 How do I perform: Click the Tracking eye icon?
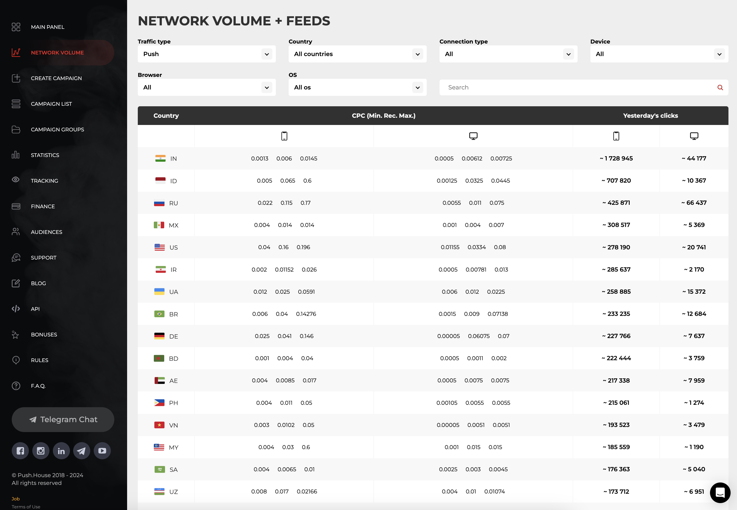[x=16, y=180]
